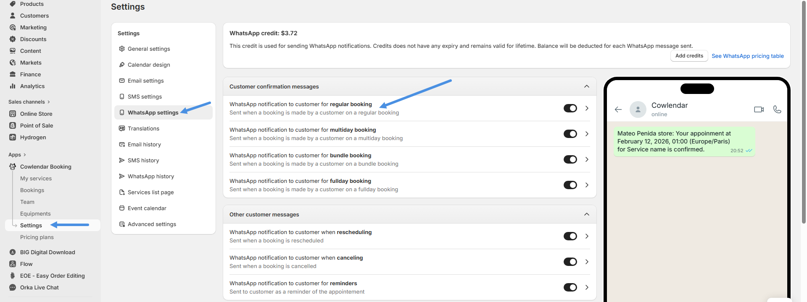
Task: Click the Calendar design brush icon
Action: point(122,65)
